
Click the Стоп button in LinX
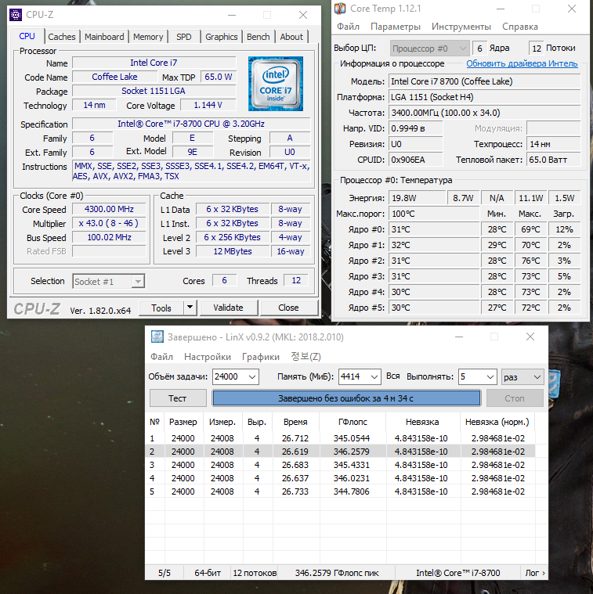click(x=515, y=398)
